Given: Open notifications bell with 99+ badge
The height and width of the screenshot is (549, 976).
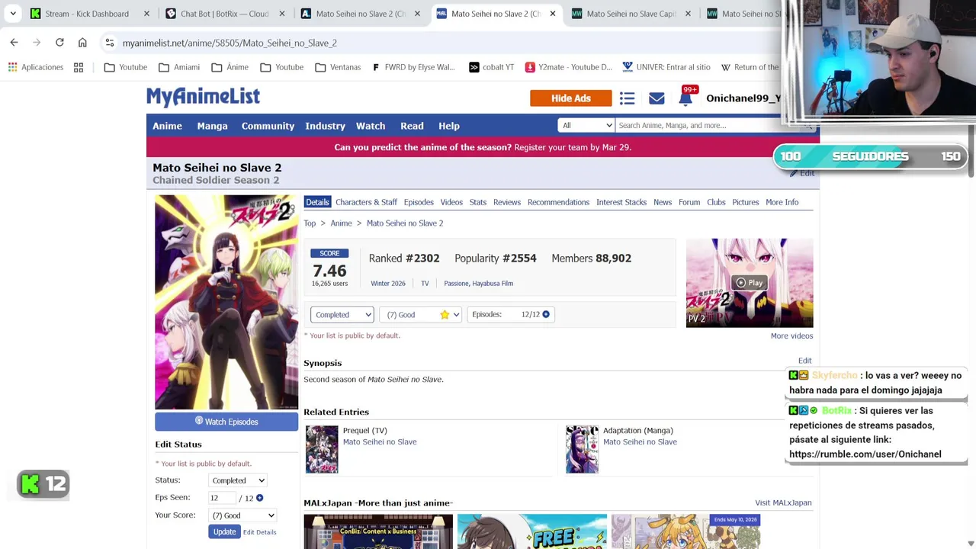Looking at the screenshot, I should pyautogui.click(x=686, y=97).
